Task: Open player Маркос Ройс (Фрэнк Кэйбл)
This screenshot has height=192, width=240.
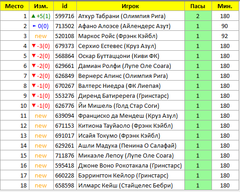Action: coord(118,36)
